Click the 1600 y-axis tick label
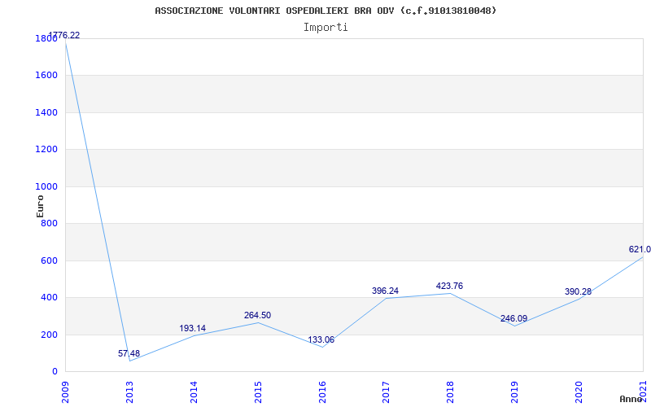This screenshot has width=651, height=407. (x=46, y=76)
